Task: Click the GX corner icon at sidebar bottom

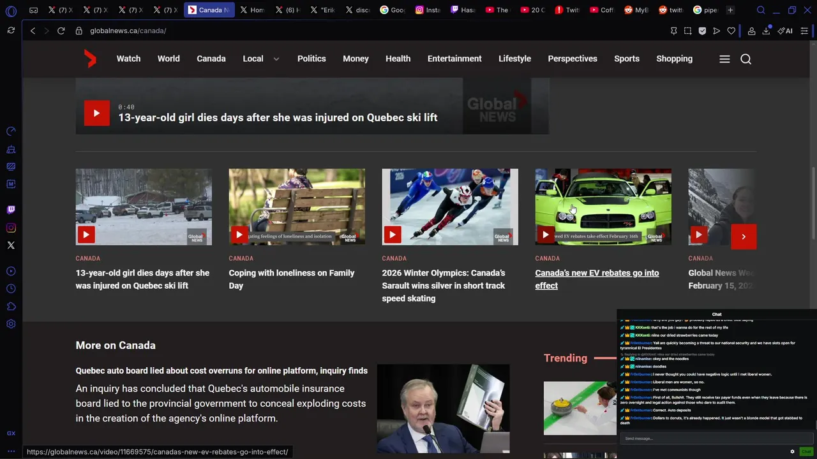Action: tap(11, 433)
